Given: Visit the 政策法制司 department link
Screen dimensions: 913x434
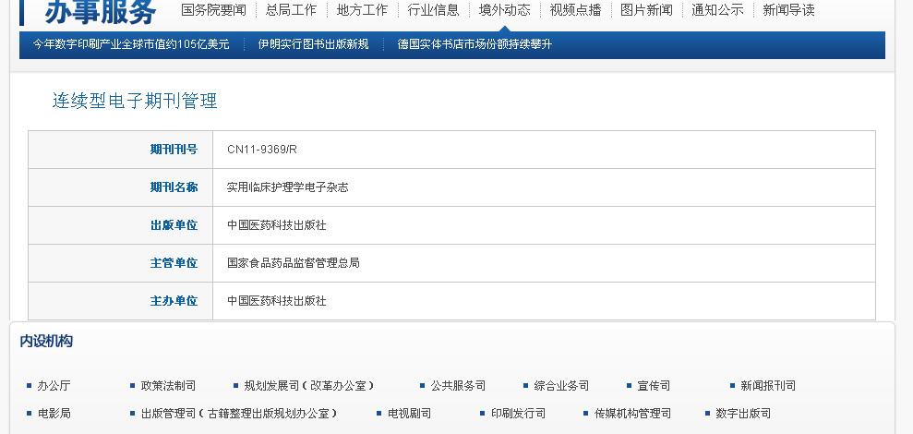Looking at the screenshot, I should [168, 386].
